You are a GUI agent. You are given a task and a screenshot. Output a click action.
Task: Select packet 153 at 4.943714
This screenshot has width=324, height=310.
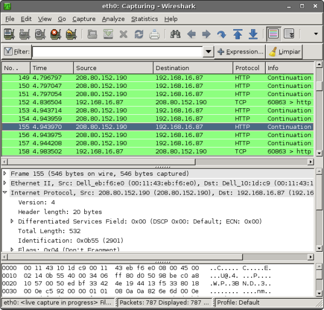click(x=158, y=111)
